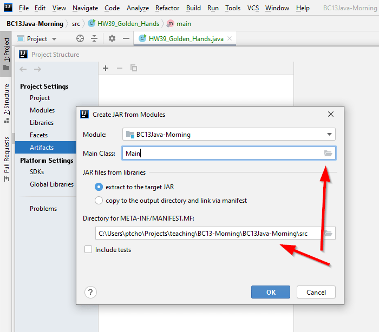Viewport: 379px width, 332px height.
Task: Browse for Main Class with folder icon
Action: point(328,153)
